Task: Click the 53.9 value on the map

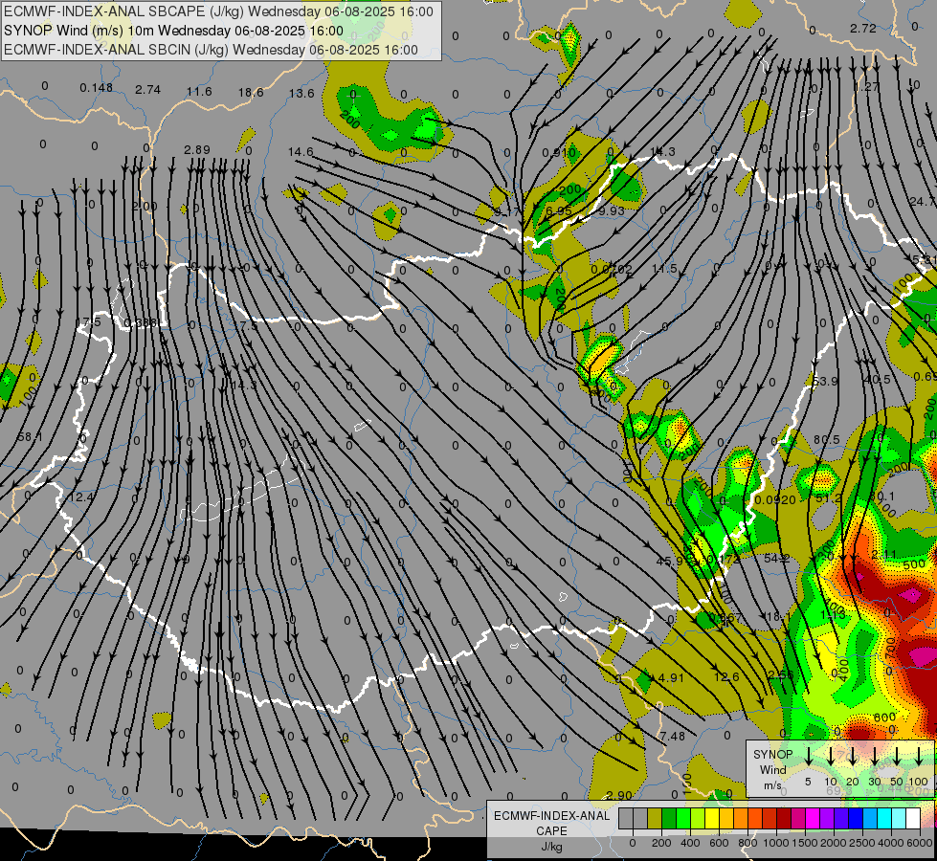Action: click(825, 381)
